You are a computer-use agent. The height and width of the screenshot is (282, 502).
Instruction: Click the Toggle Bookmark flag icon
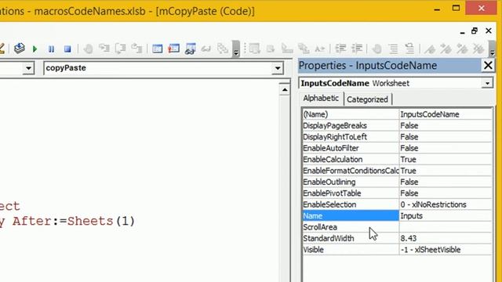point(430,49)
